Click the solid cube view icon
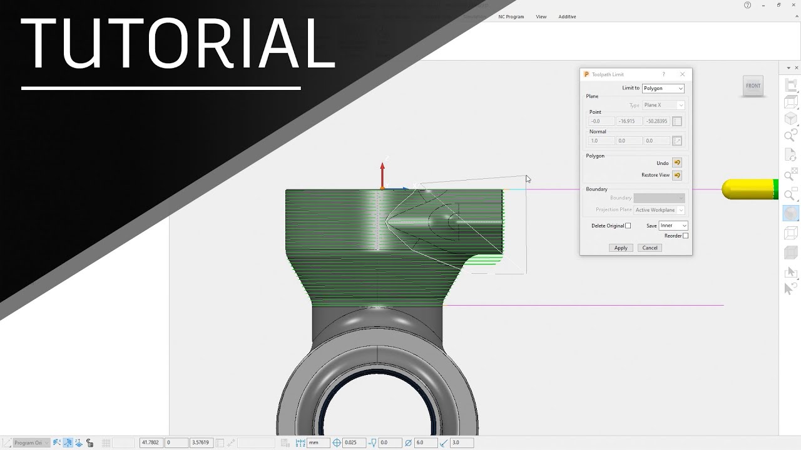 [791, 119]
